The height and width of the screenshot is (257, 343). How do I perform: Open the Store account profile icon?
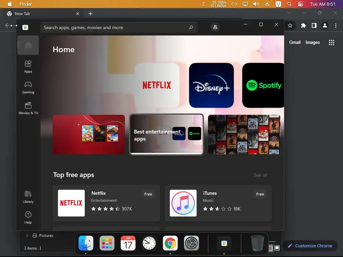(215, 27)
